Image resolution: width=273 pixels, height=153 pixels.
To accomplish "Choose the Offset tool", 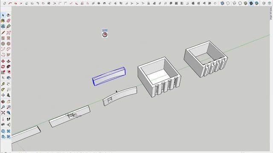I will [x=9, y=72].
